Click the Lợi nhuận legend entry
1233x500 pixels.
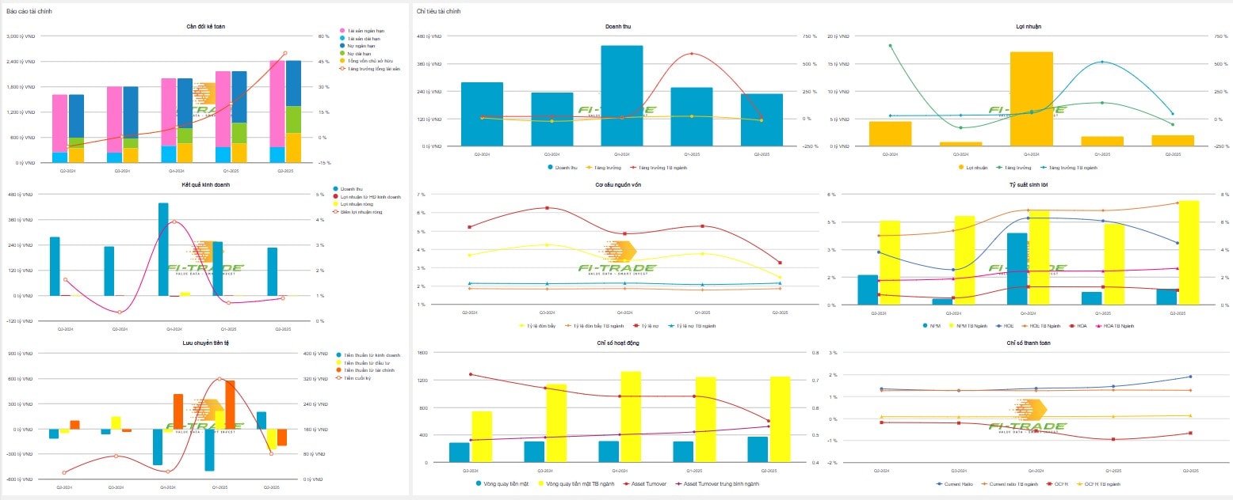click(974, 167)
